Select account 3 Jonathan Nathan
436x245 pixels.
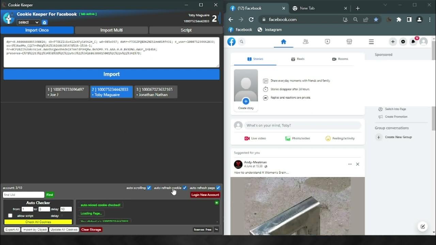(x=156, y=92)
